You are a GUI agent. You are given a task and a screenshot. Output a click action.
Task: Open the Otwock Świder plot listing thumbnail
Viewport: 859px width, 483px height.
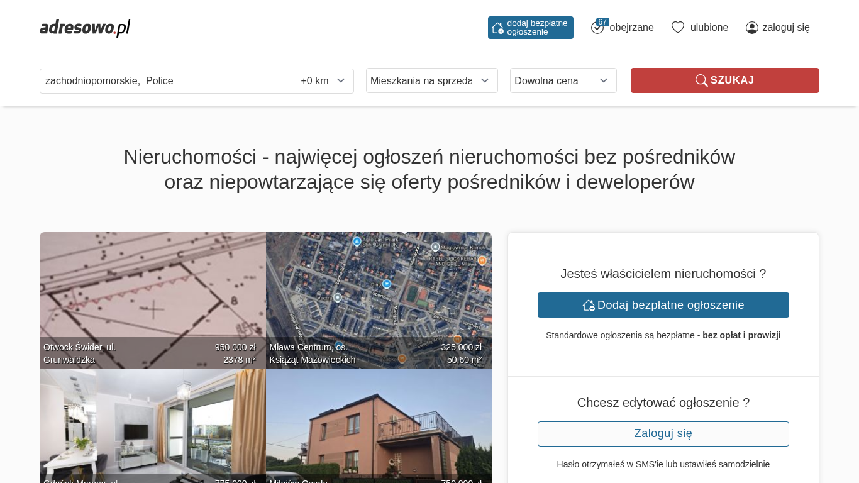tap(152, 289)
